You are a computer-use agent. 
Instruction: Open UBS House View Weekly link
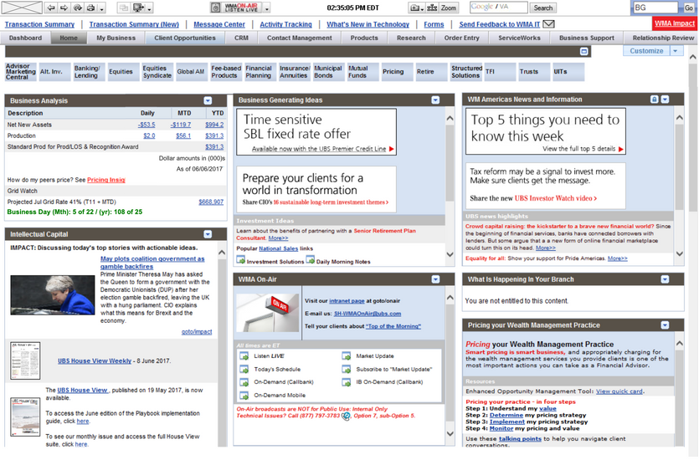95,360
